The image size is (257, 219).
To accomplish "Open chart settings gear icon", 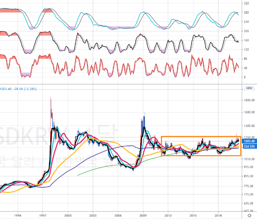I will coord(249,215).
